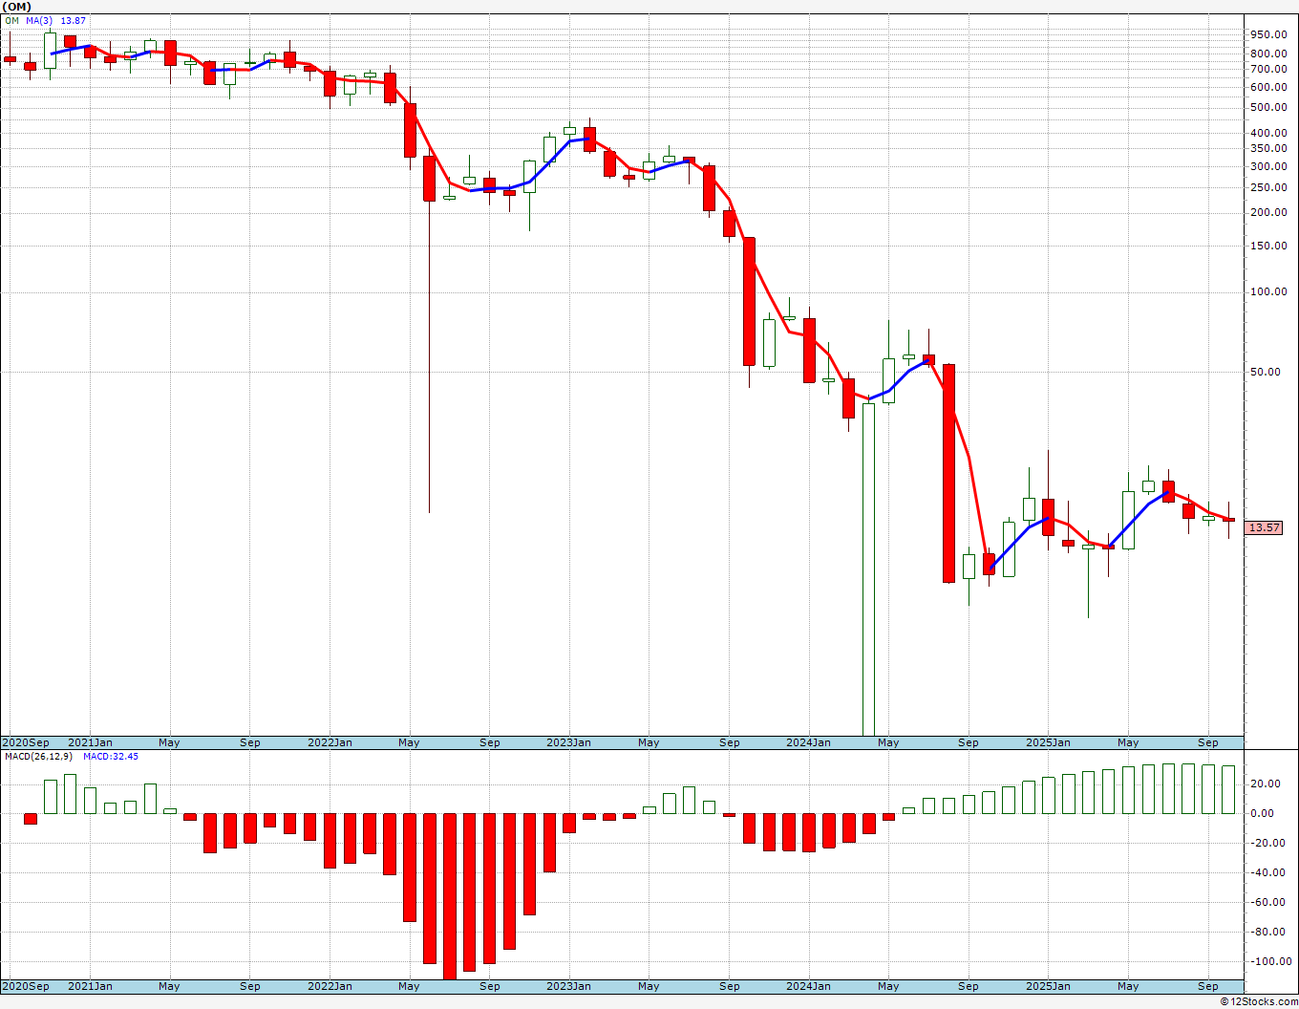This screenshot has width=1299, height=1009.
Task: Click the 13.87 moving average value
Action: click(x=73, y=20)
